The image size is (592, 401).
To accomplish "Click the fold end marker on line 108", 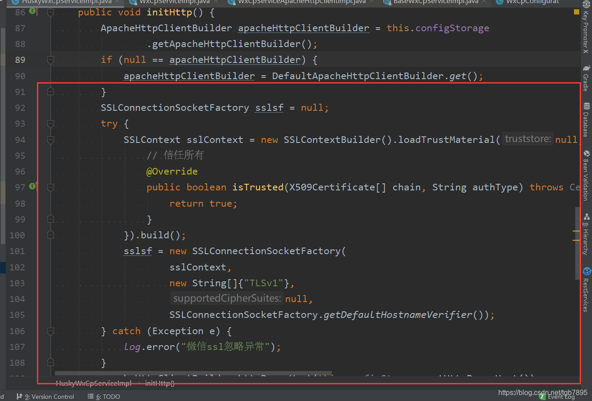I will 51,362.
